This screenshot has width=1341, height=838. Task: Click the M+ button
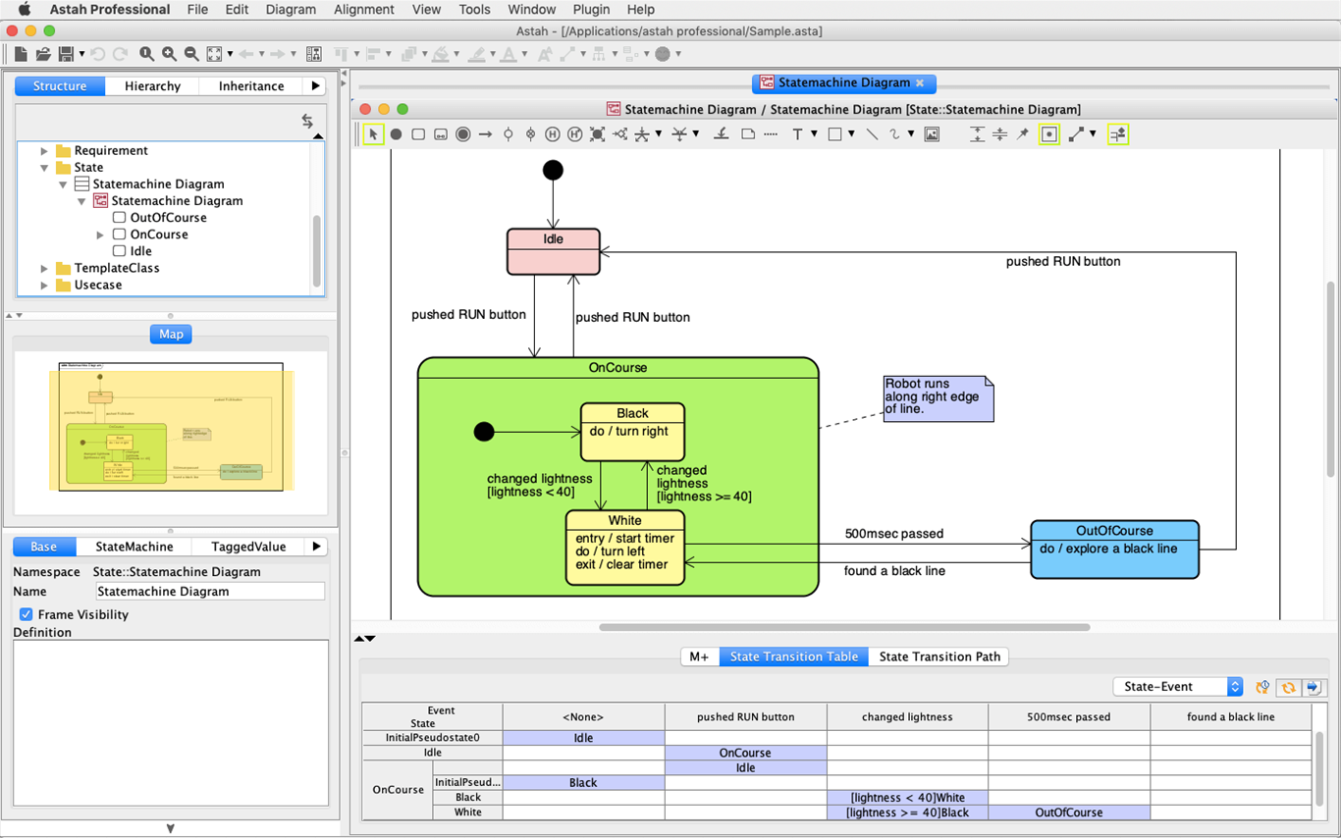coord(699,656)
